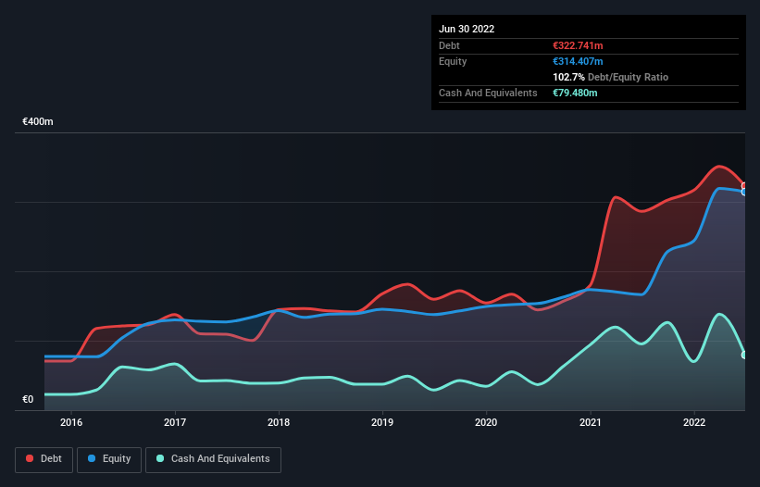Image resolution: width=760 pixels, height=487 pixels.
Task: Click the 2020 x-axis label
Action: [486, 422]
